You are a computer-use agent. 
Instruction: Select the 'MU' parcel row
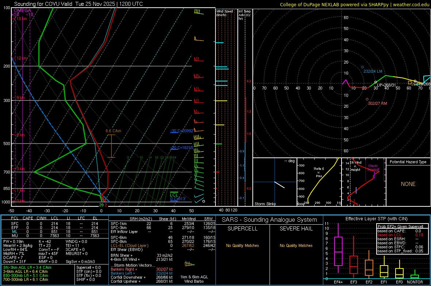click(54, 236)
